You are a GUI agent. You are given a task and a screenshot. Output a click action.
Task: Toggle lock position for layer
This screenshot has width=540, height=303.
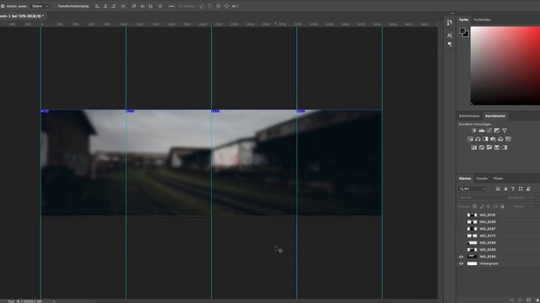(x=489, y=206)
